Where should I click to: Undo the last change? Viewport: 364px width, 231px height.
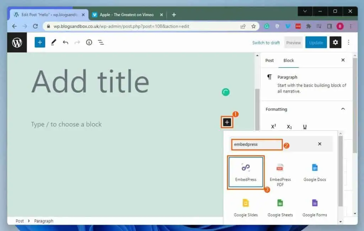tap(65, 42)
